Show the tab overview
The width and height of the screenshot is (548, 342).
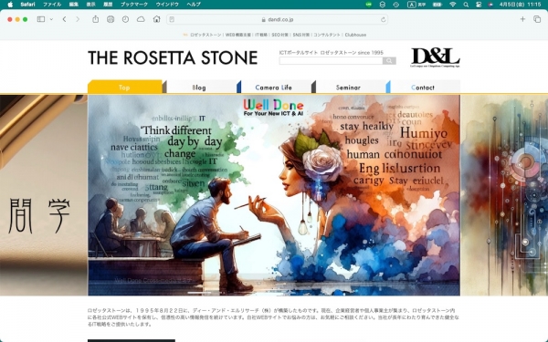click(537, 19)
